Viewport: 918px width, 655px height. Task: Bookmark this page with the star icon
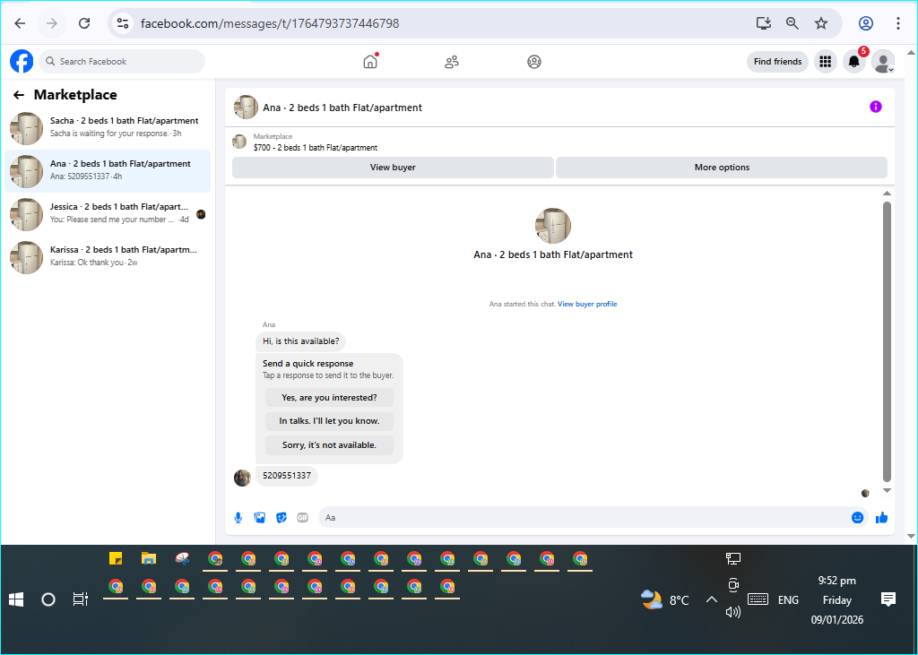point(821,23)
